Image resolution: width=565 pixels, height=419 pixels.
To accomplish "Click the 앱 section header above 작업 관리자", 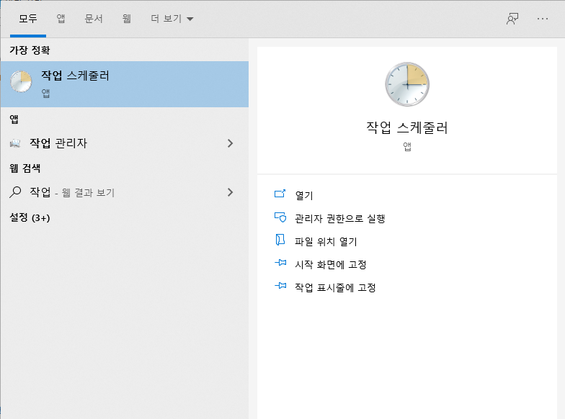I will point(14,120).
